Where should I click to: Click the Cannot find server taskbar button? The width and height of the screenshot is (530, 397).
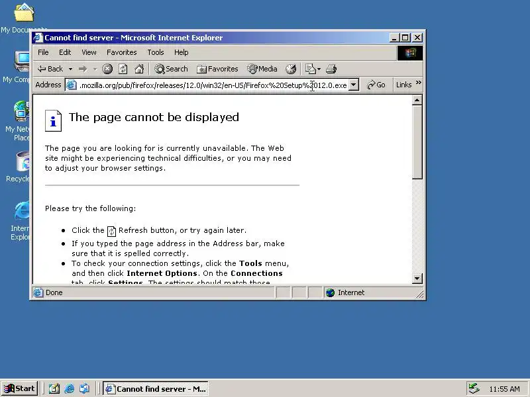156,389
